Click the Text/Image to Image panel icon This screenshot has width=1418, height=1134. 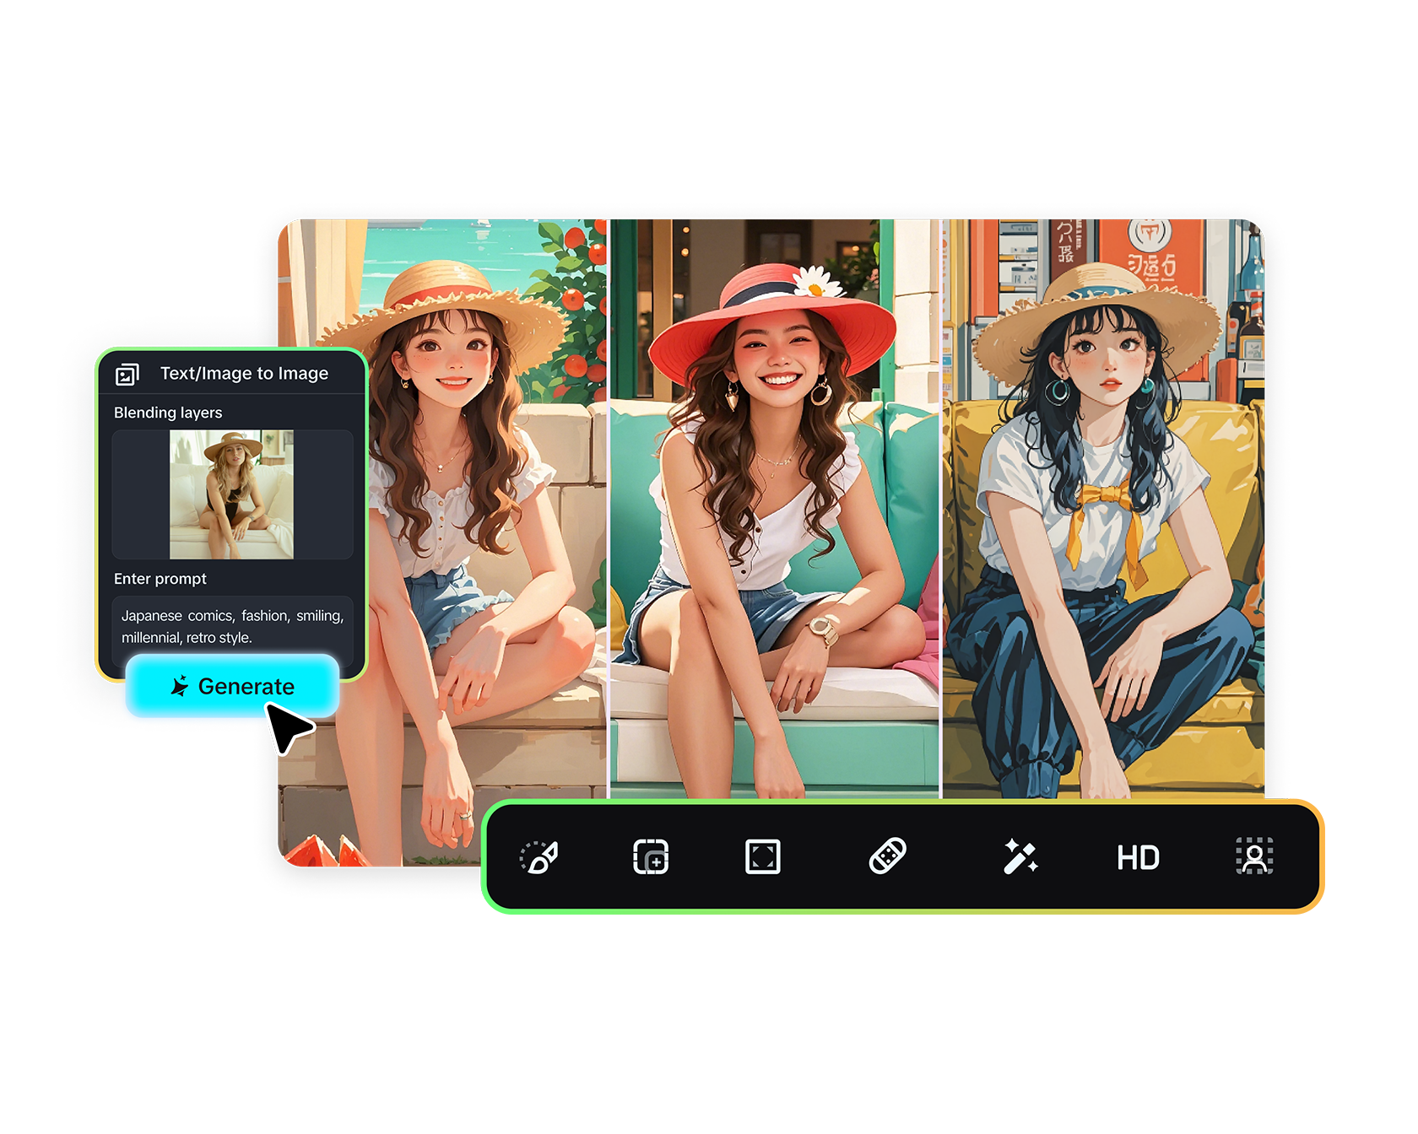coord(127,374)
